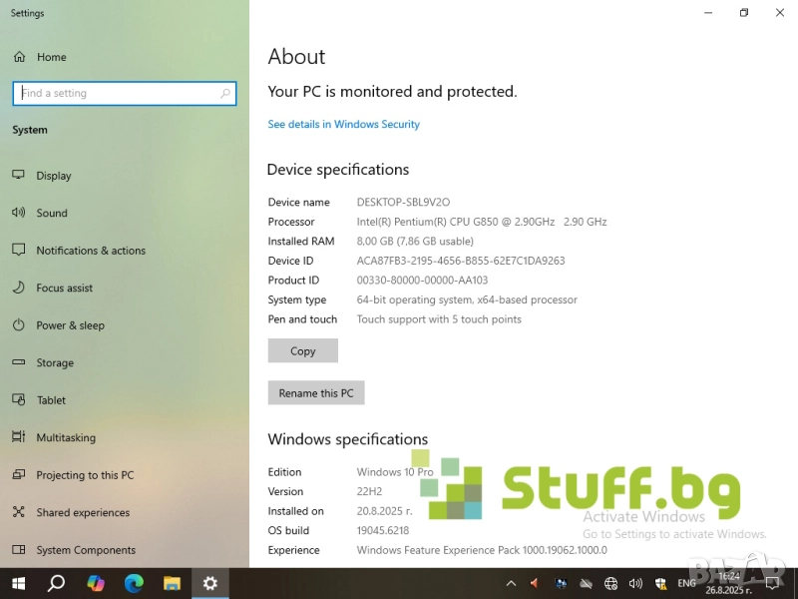
Task: Select the Power & sleep section
Action: coord(70,325)
